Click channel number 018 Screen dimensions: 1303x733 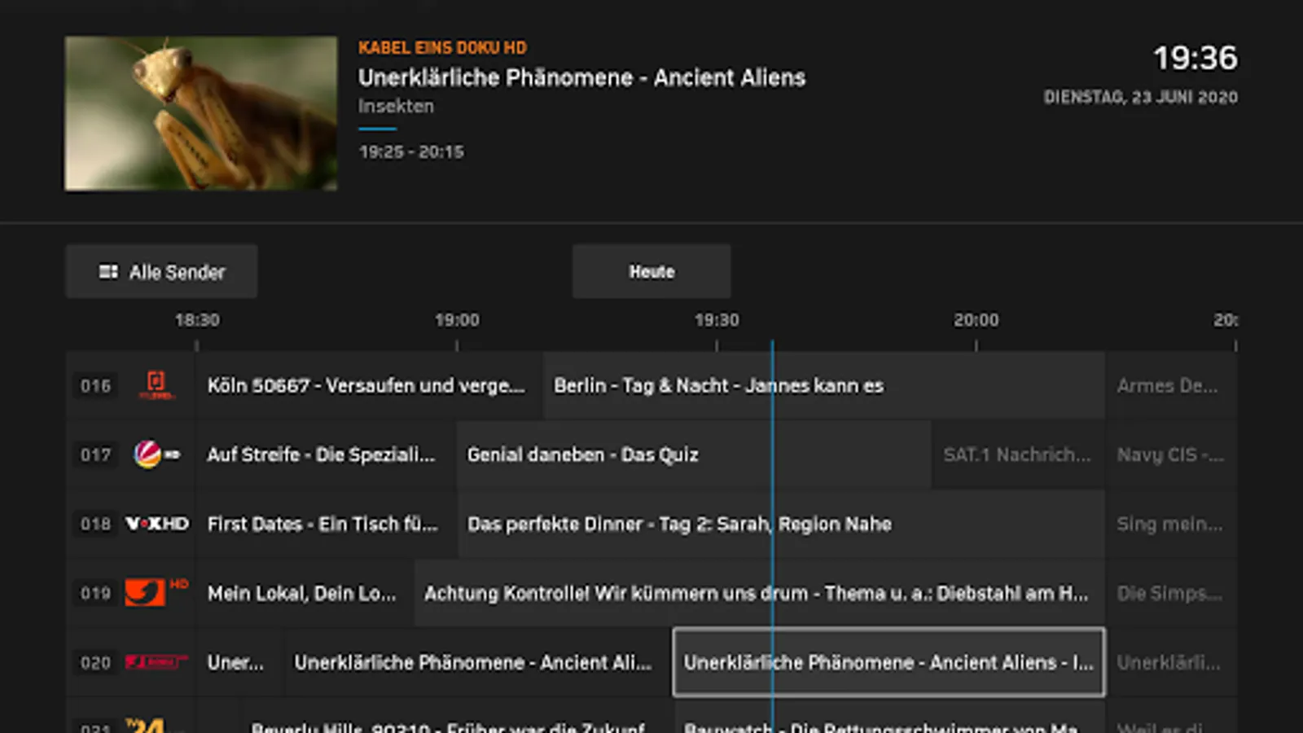pyautogui.click(x=95, y=525)
